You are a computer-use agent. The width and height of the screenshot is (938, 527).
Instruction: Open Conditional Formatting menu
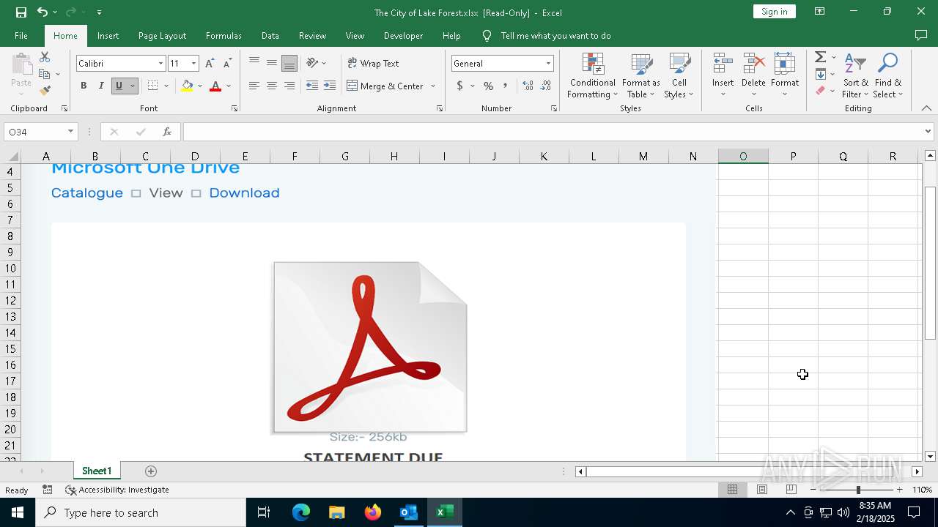pyautogui.click(x=592, y=75)
